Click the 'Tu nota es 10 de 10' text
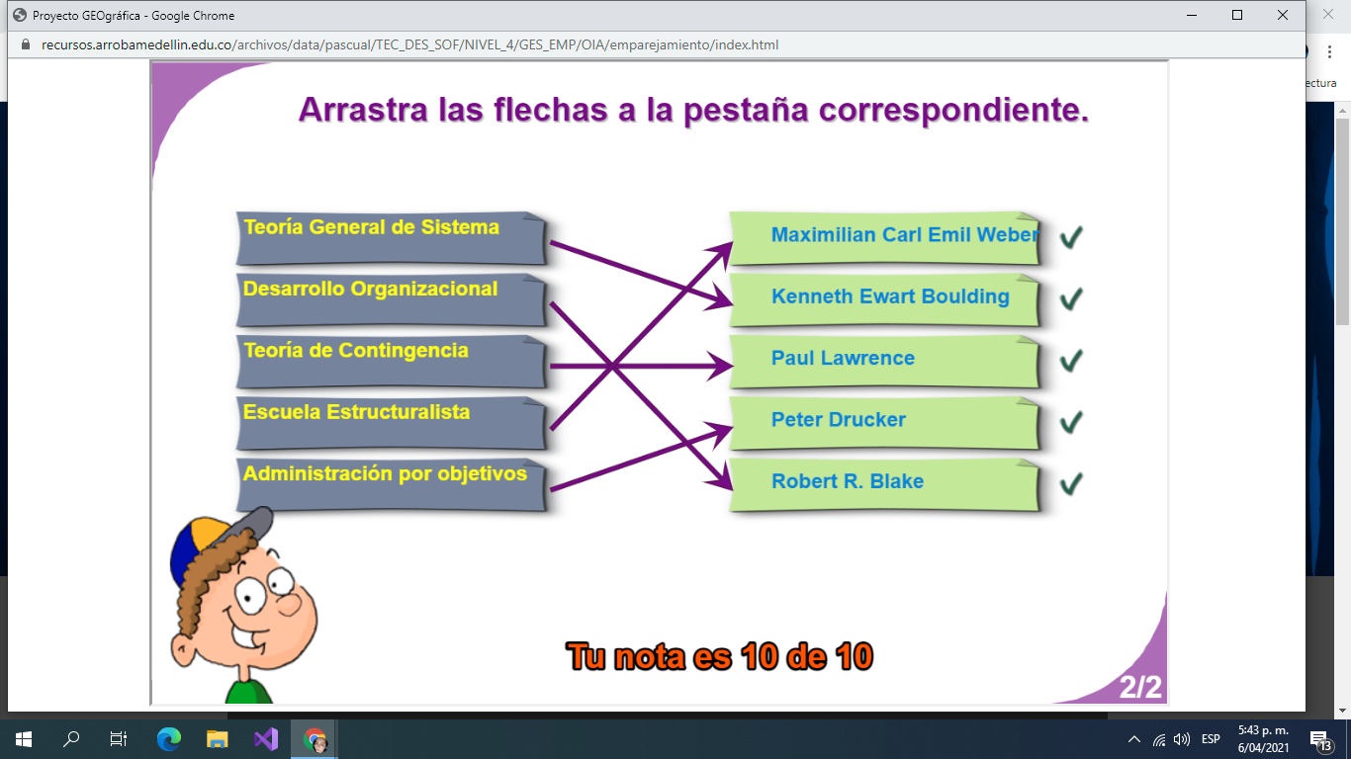This screenshot has width=1351, height=759. coord(720,656)
